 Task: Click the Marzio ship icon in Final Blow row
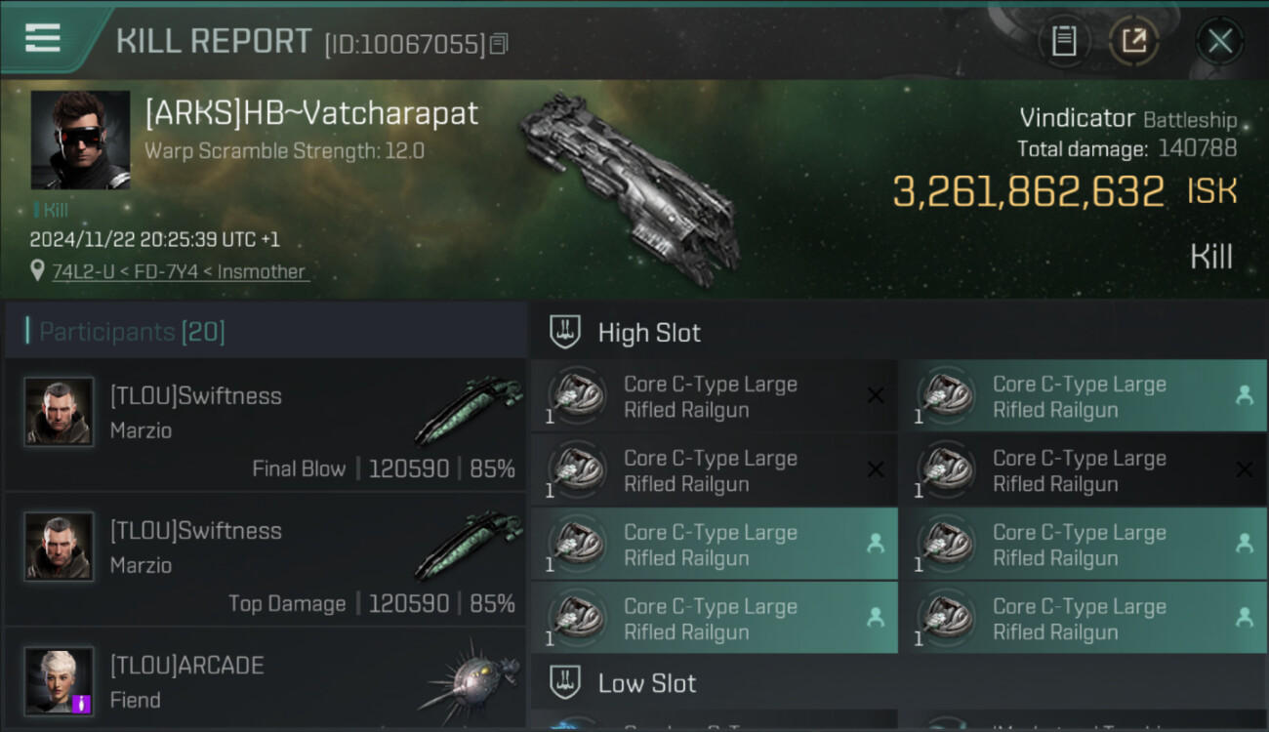468,411
